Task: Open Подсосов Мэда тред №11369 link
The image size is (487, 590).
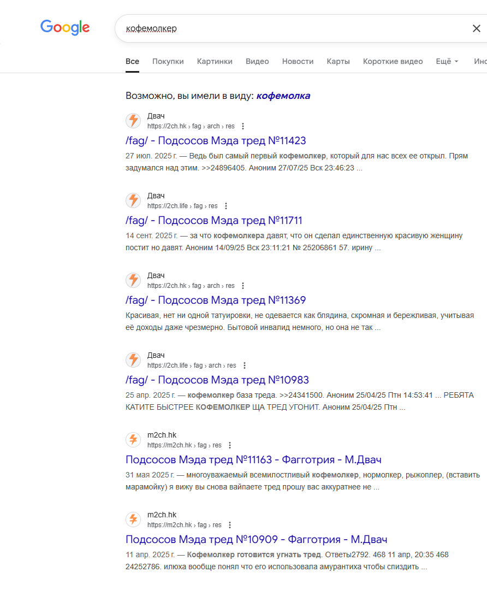Action: (x=216, y=300)
